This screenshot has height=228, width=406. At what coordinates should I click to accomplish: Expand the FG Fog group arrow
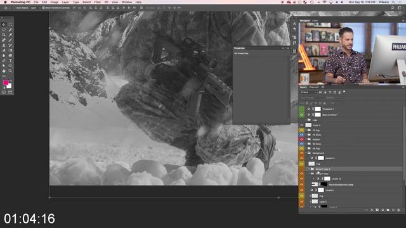click(306, 130)
